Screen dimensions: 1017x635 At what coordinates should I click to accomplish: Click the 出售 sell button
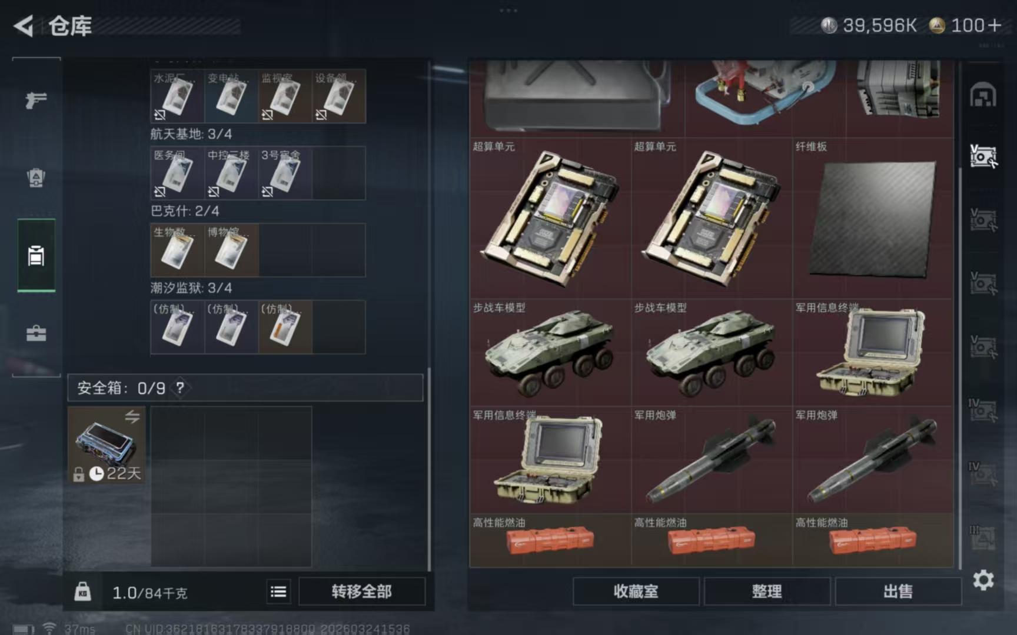[898, 591]
